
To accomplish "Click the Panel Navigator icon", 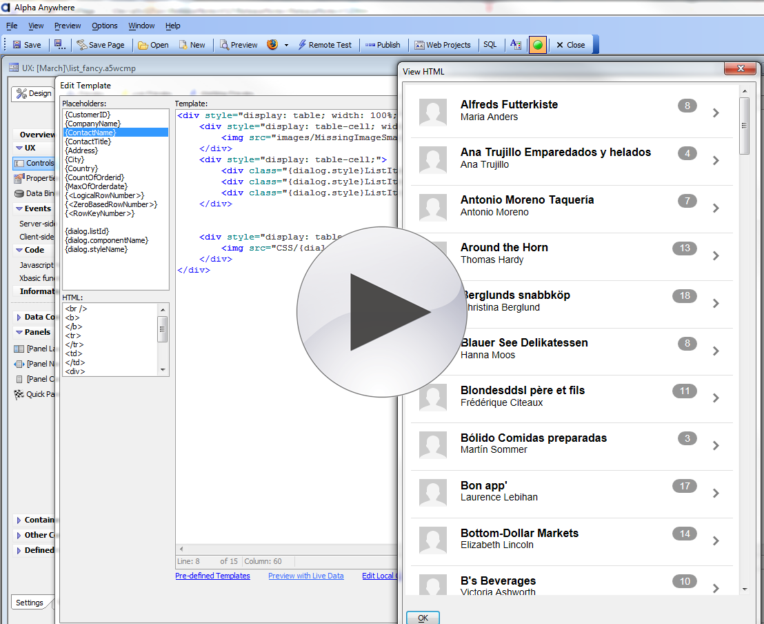I will [19, 364].
